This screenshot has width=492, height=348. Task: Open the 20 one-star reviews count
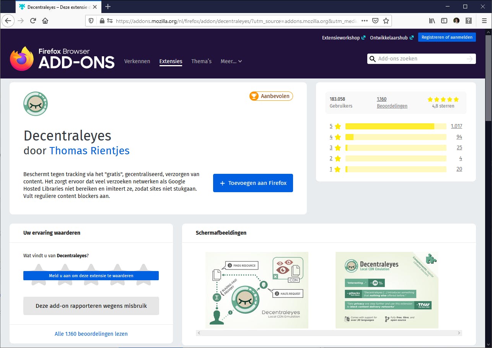click(459, 169)
